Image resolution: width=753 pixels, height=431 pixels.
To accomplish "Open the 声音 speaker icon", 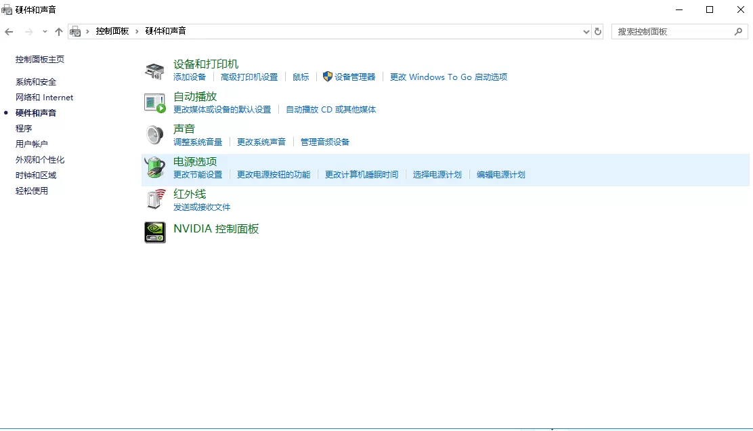I will [154, 135].
